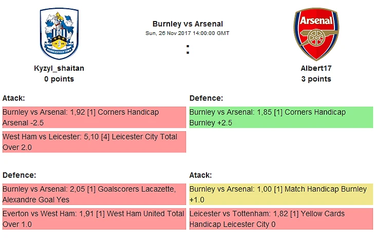This screenshot has height=246, width=375.
Task: Select the Burnley vs Arsenal match title
Action: (x=188, y=24)
